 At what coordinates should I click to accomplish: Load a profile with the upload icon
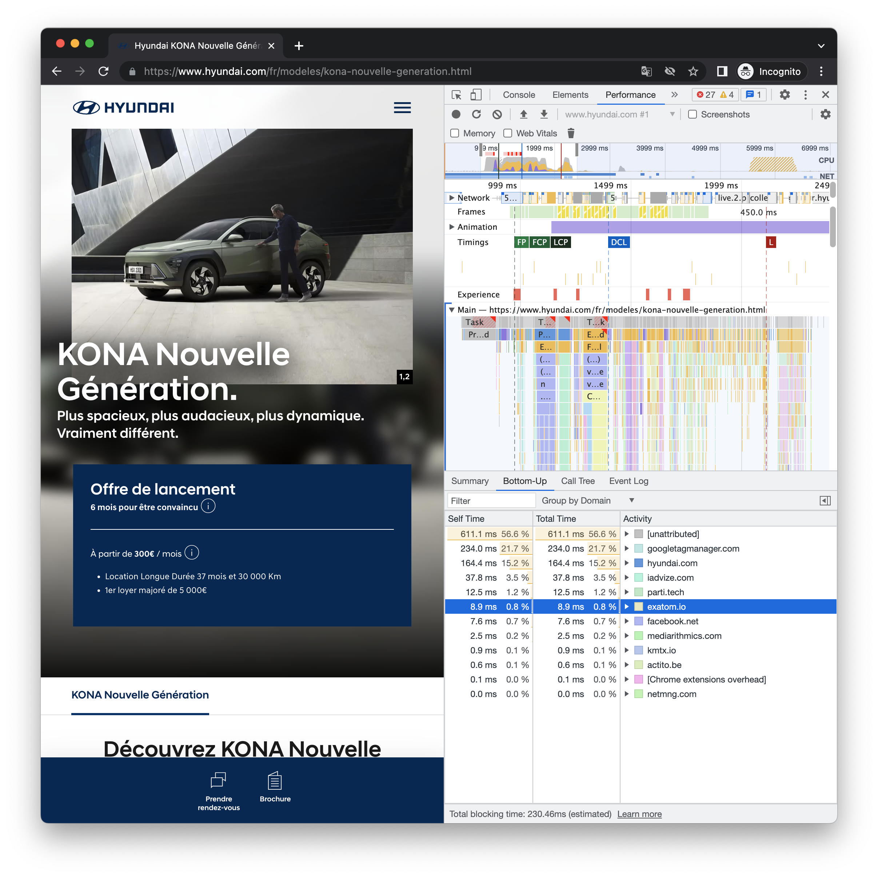coord(523,115)
